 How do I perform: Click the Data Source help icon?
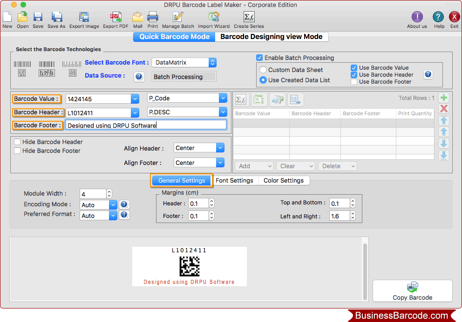(139, 77)
